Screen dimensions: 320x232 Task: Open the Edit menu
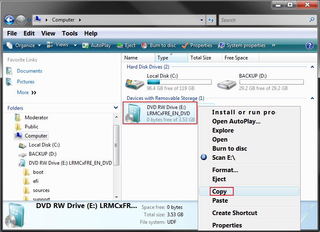(x=29, y=33)
